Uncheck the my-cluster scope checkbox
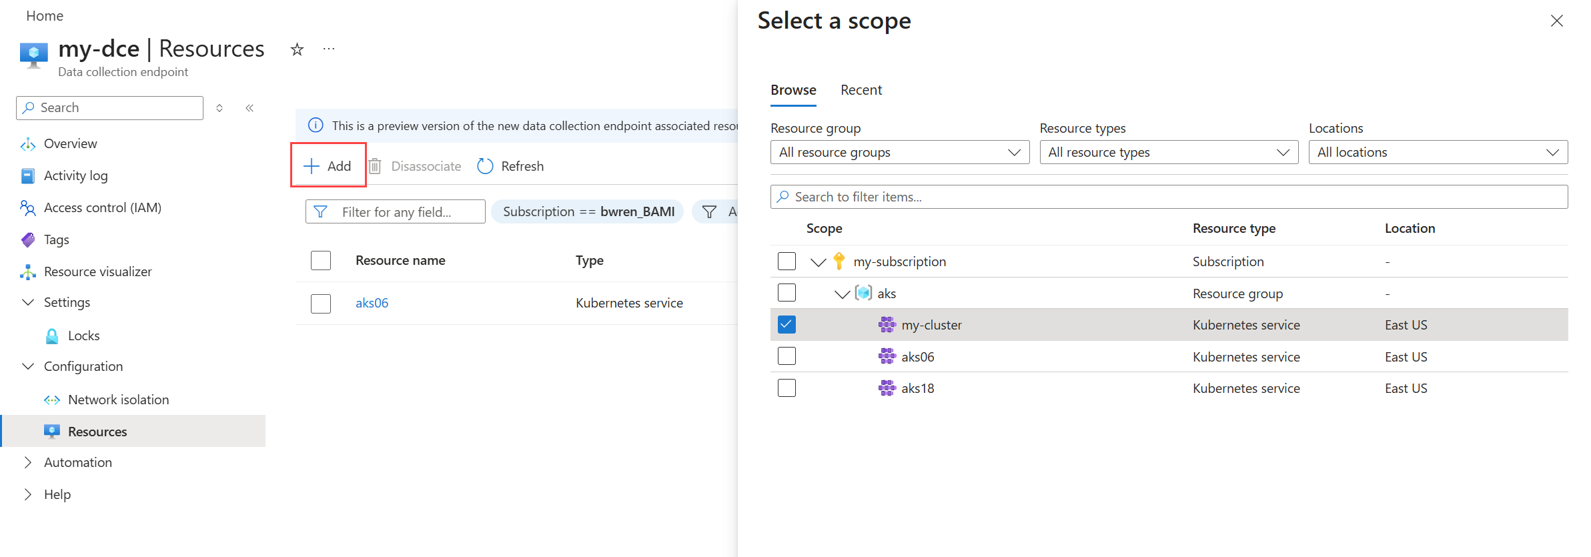The height and width of the screenshot is (557, 1591). (787, 325)
